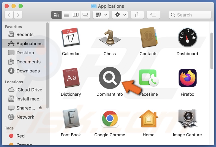
Task: Click the Dashboard file name label
Action: pos(187,54)
